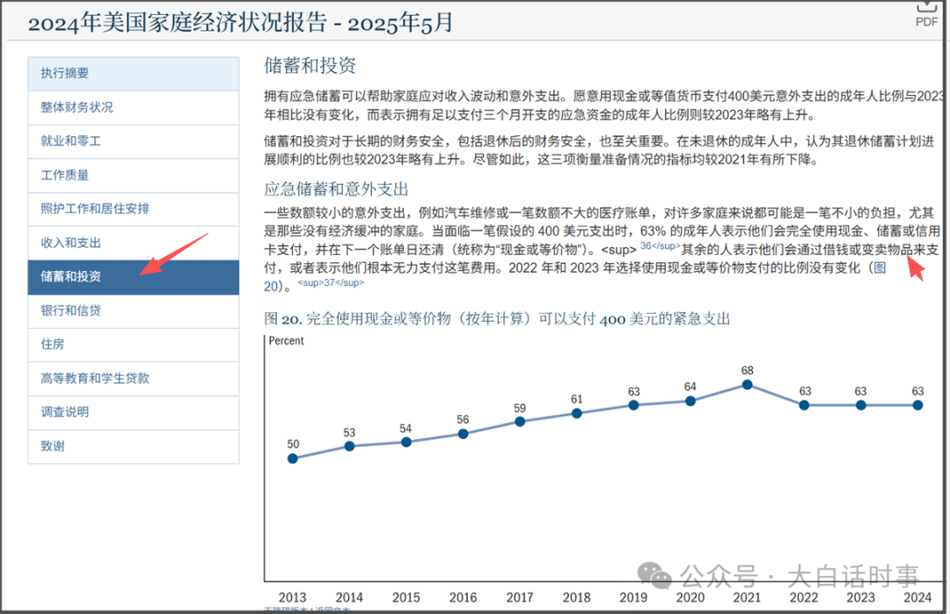The image size is (950, 614).
Task: Select the highlighted 储蓄和投资 item
Action: (134, 277)
